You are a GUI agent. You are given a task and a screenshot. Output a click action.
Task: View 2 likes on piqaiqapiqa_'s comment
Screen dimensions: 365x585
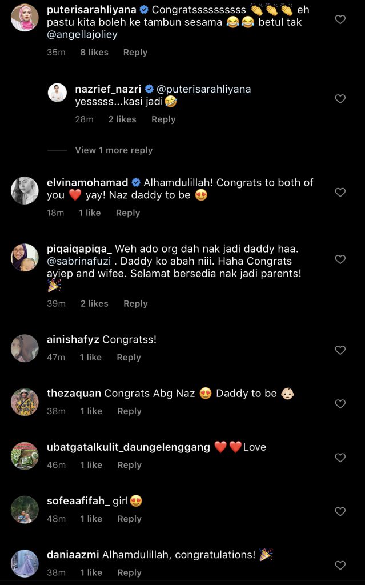[x=94, y=304]
